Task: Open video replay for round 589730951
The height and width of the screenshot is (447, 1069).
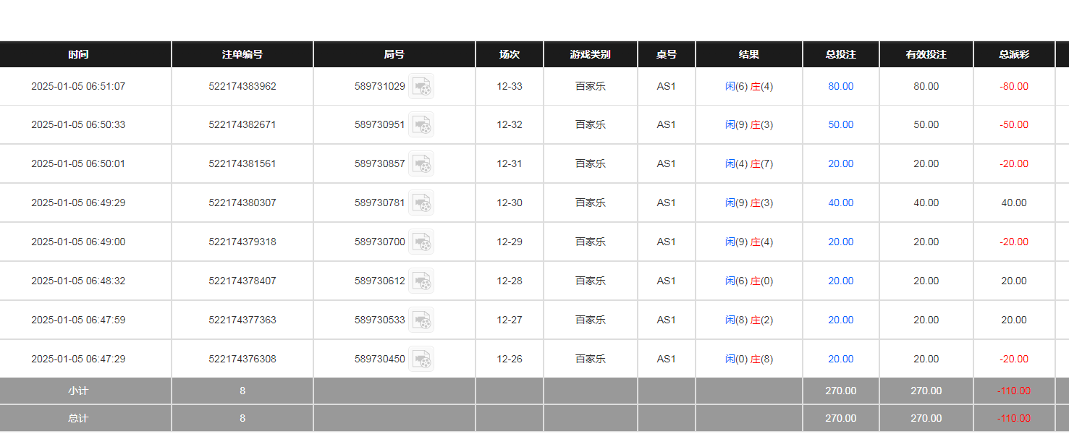Action: point(421,125)
